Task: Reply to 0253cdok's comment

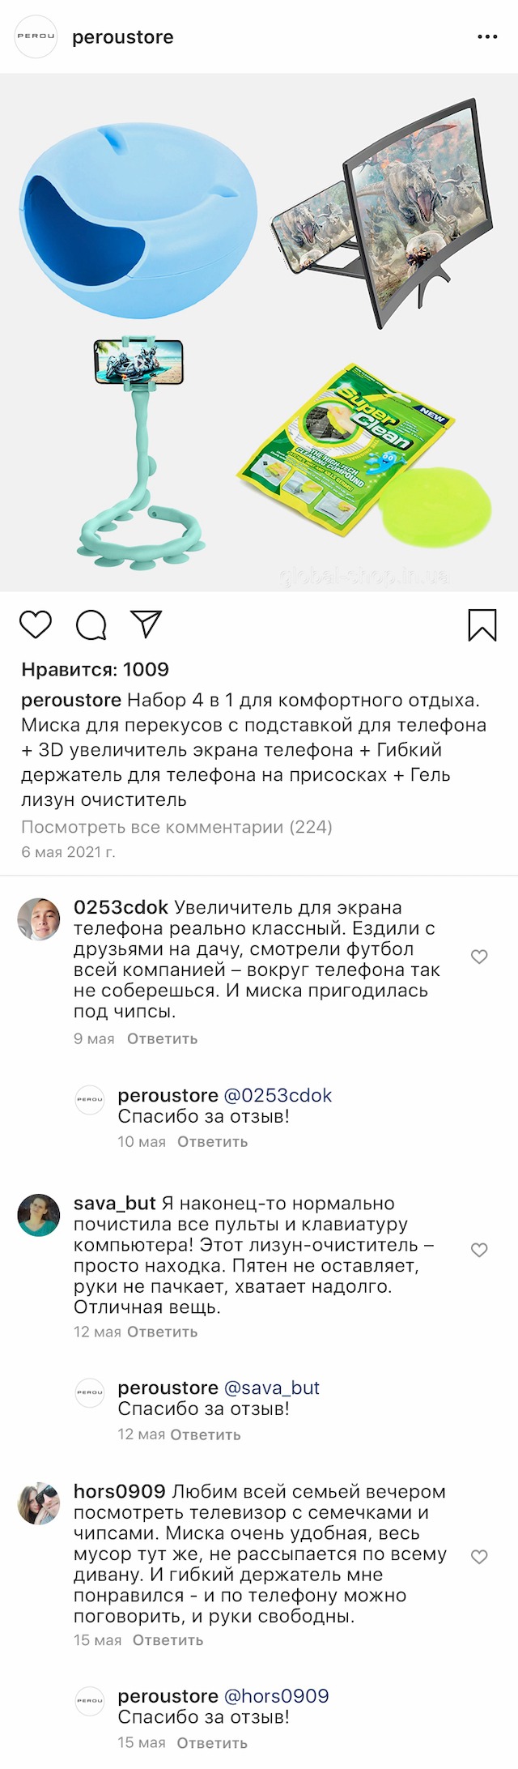Action: [162, 1038]
